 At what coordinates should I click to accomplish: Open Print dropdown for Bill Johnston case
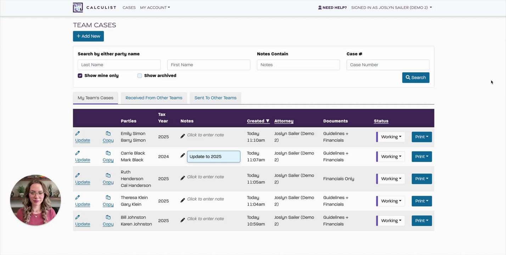pyautogui.click(x=422, y=221)
